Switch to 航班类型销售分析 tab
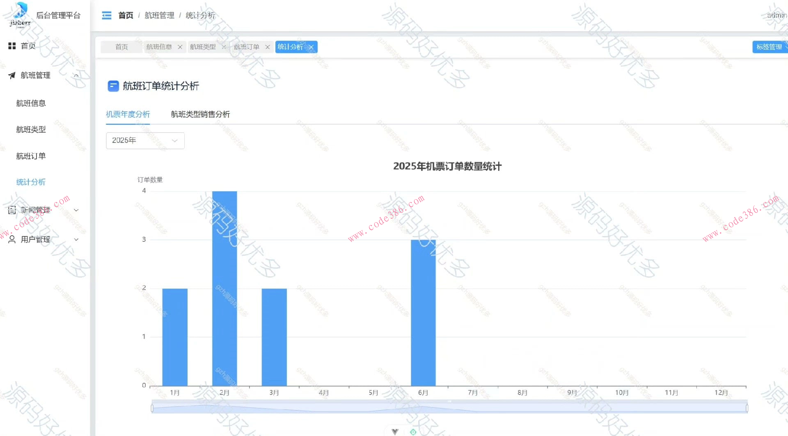Image resolution: width=788 pixels, height=436 pixels. point(200,115)
